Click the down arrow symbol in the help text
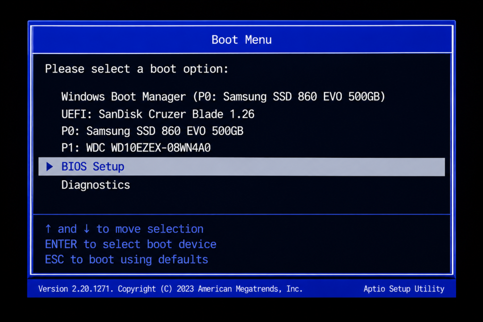This screenshot has height=322, width=483. (87, 229)
